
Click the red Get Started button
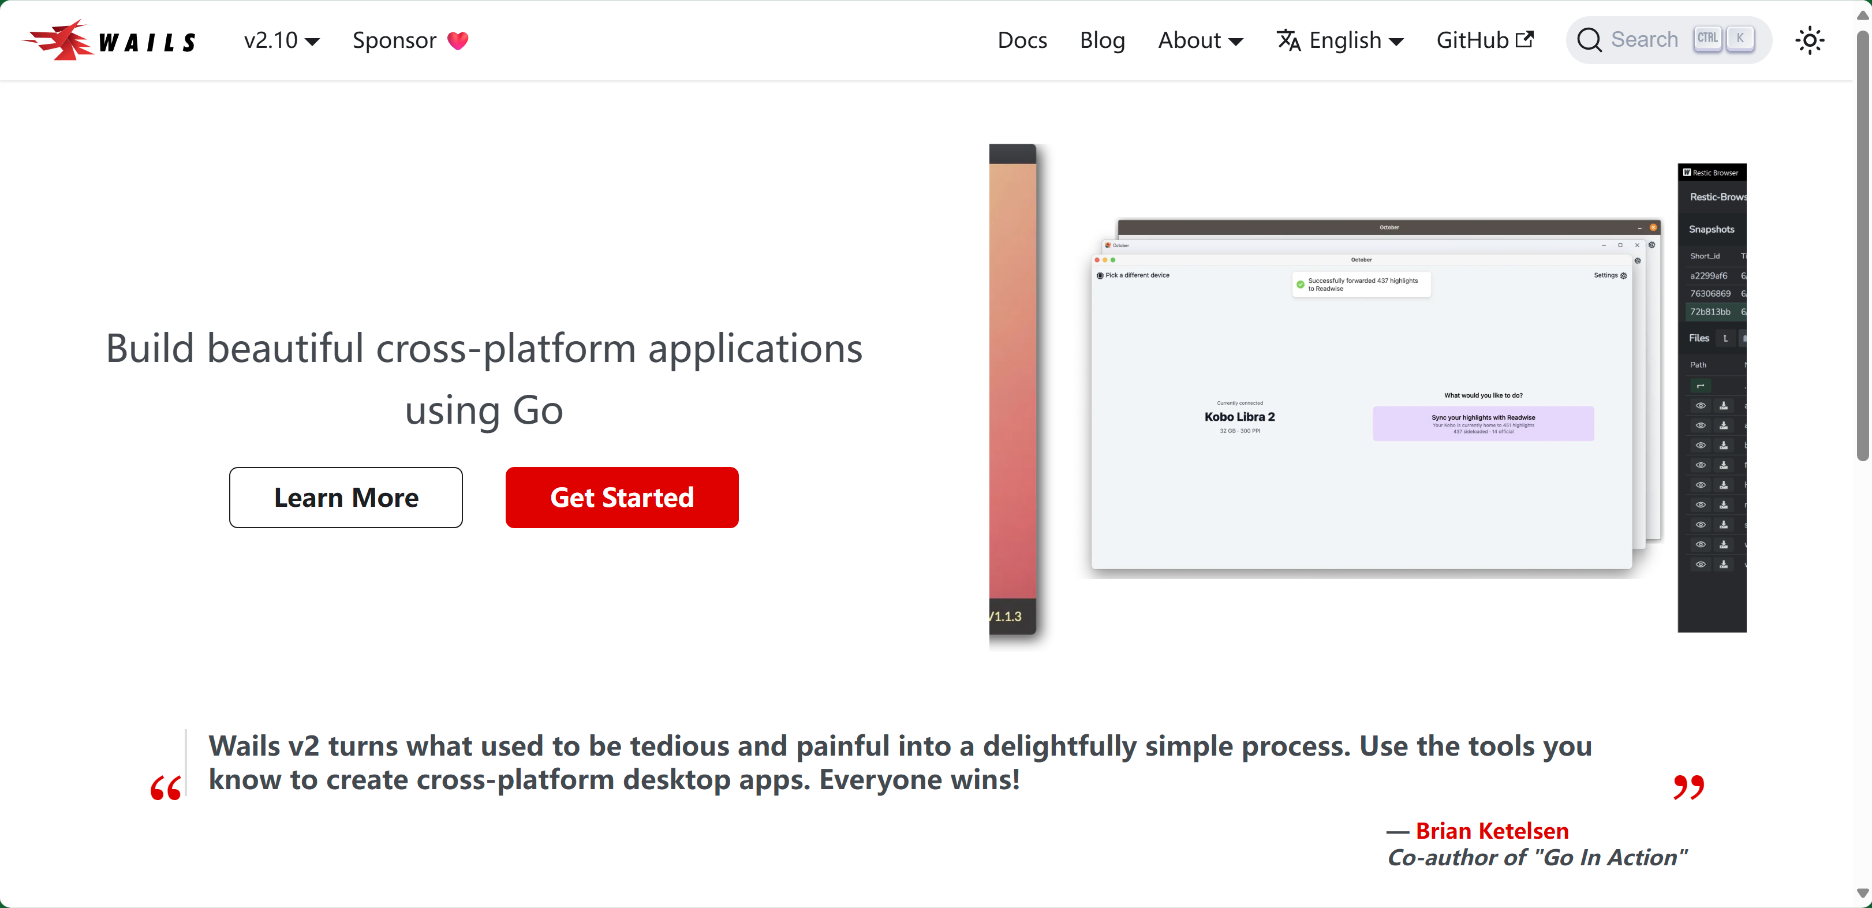[x=622, y=497]
